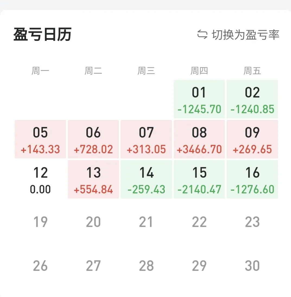Select day 15 showing -2140.47 loss
The image size is (291, 297).
[199, 179]
